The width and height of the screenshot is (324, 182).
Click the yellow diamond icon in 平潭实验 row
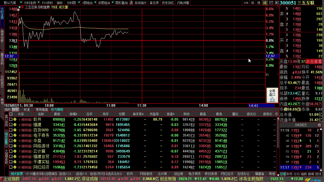[15, 162]
